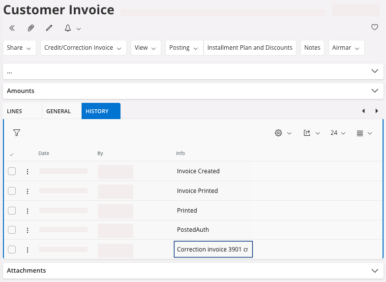Open the gear settings for history table

(x=283, y=133)
